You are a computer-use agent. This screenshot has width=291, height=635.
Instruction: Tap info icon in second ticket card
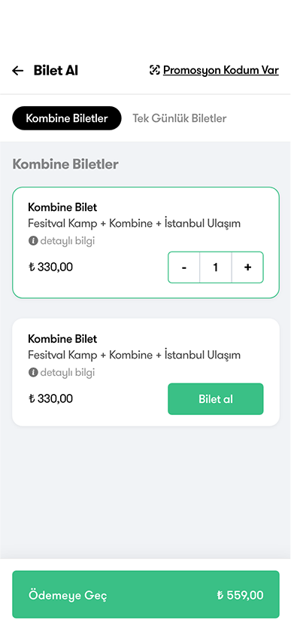tap(33, 373)
